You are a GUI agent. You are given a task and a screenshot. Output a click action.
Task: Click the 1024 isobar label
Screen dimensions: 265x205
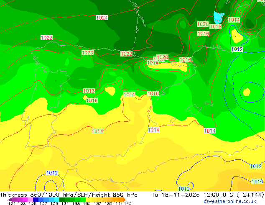[x=102, y=18]
